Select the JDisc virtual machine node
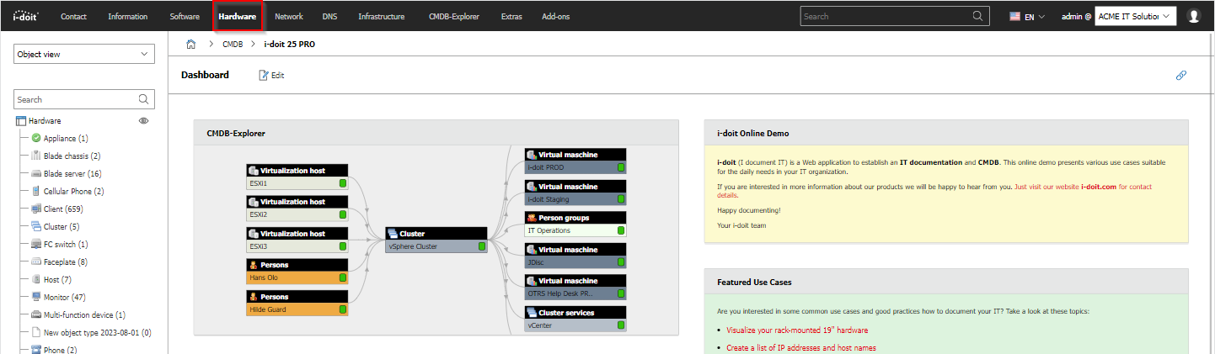Viewport: 1215px width, 354px height. [575, 256]
